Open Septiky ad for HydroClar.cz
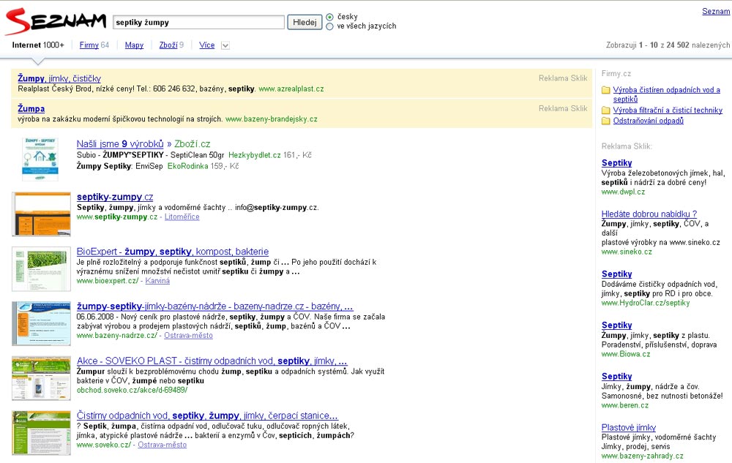Viewport: 732px width, 463px height. click(x=616, y=274)
